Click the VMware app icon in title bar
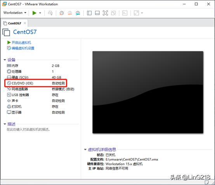This screenshot has width=215, height=185. (4, 4)
